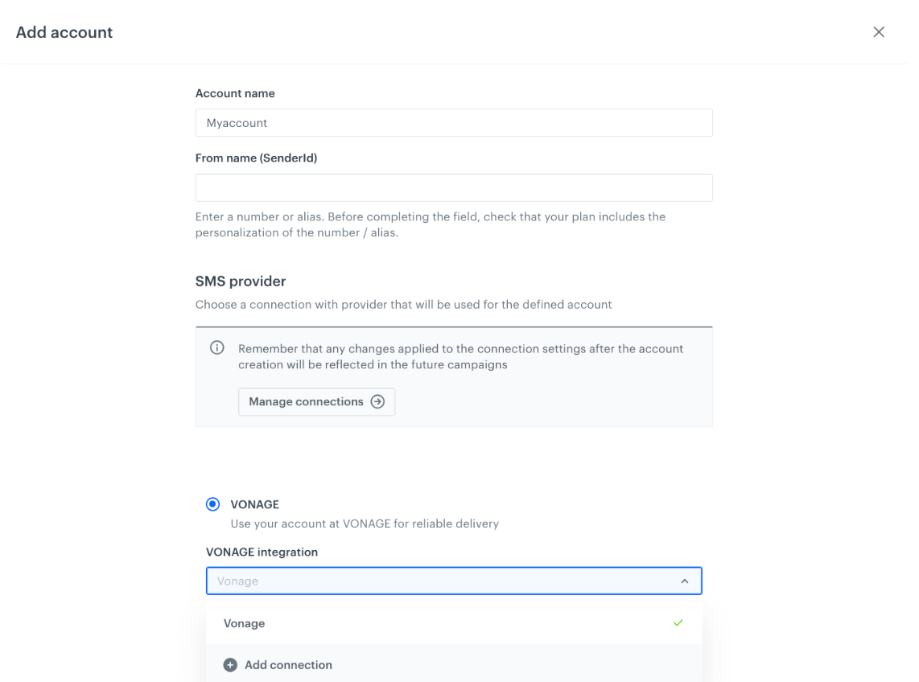The image size is (919, 682).
Task: Click the Add account dialog title
Action: (64, 32)
